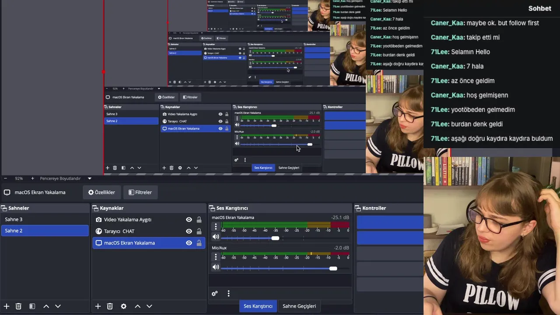Open scene filters icon in Sahneler toolbar
This screenshot has width=560, height=315.
[32, 306]
